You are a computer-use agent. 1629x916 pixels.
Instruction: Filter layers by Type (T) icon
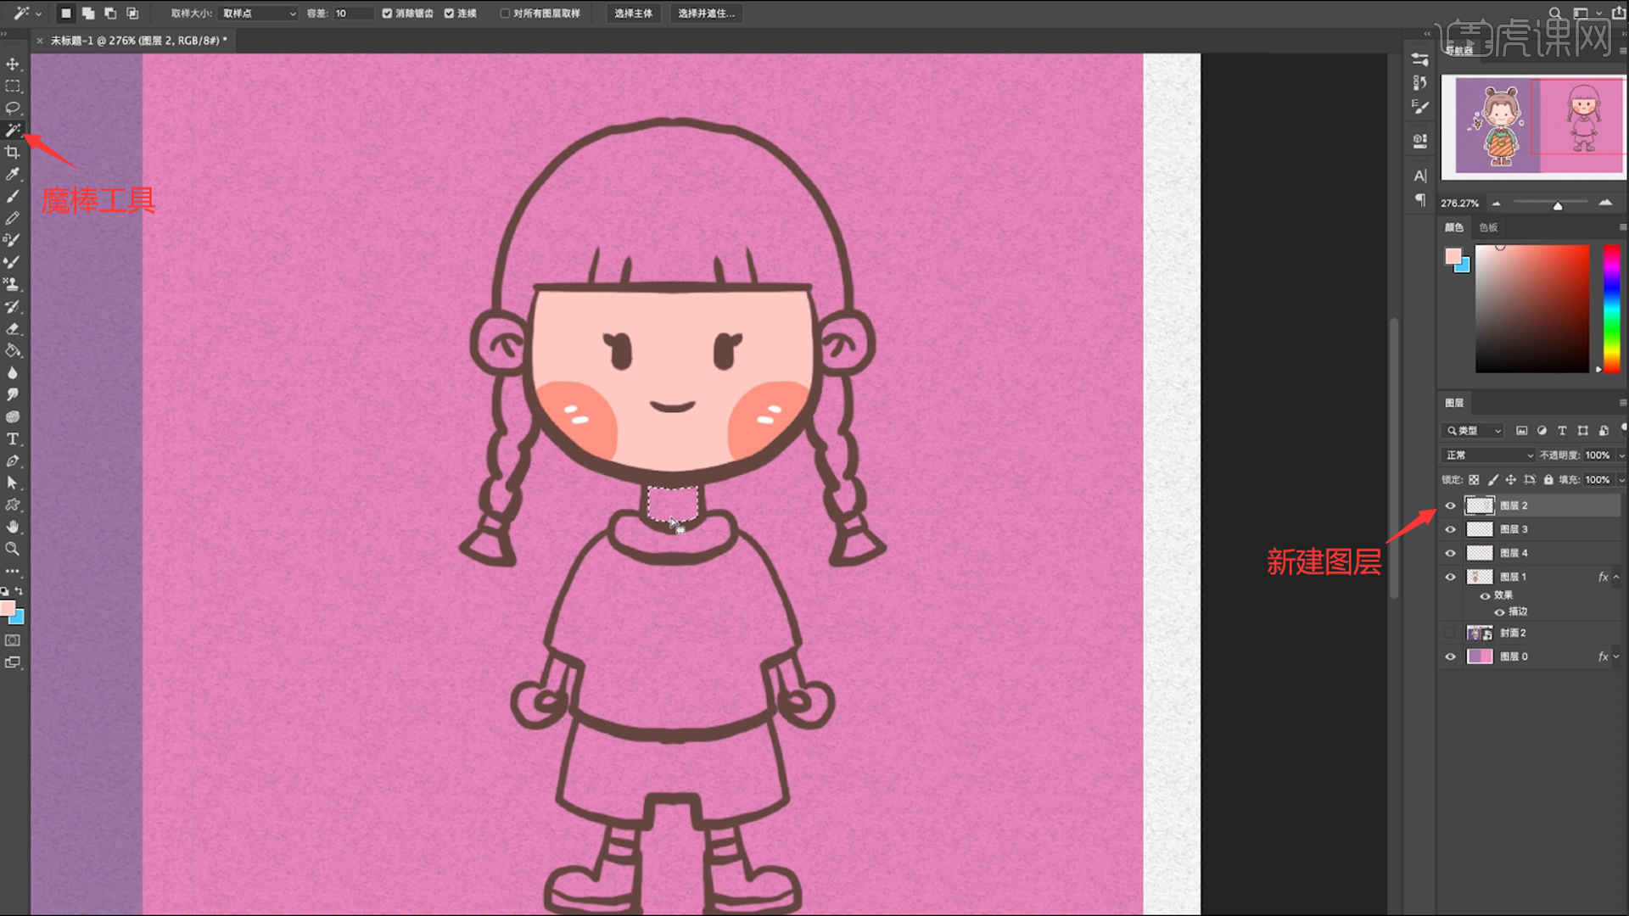(x=1562, y=431)
